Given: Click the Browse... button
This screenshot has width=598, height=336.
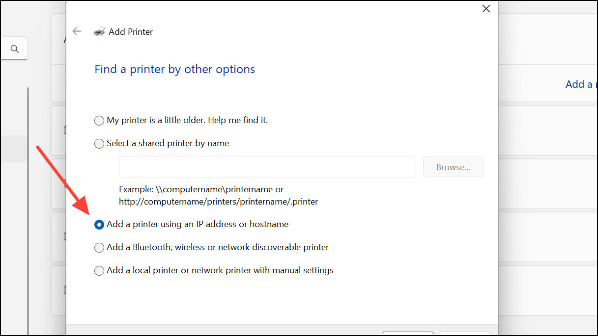Looking at the screenshot, I should (453, 167).
